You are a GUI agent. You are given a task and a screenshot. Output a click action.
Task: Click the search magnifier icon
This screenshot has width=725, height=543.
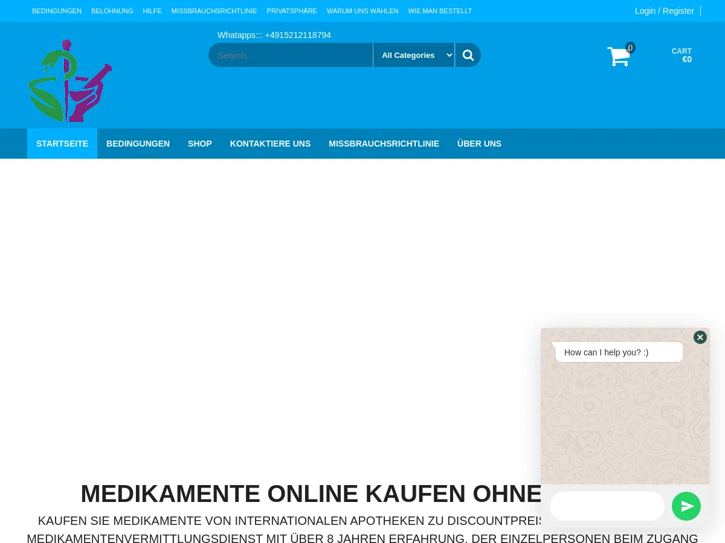[468, 55]
